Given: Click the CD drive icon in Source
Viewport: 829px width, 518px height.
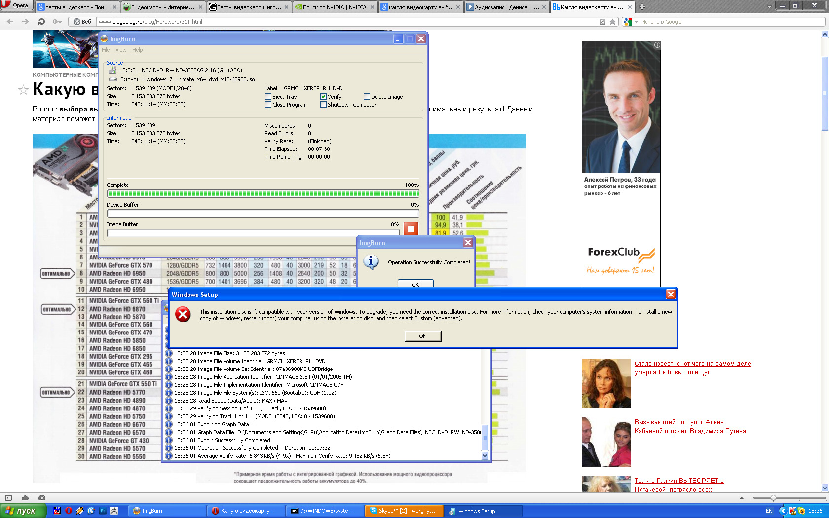Looking at the screenshot, I should point(113,70).
